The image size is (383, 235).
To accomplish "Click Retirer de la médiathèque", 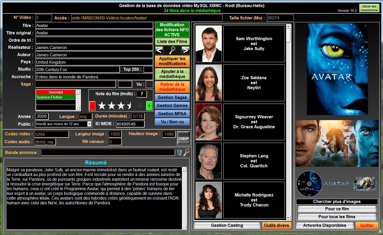I will (172, 87).
